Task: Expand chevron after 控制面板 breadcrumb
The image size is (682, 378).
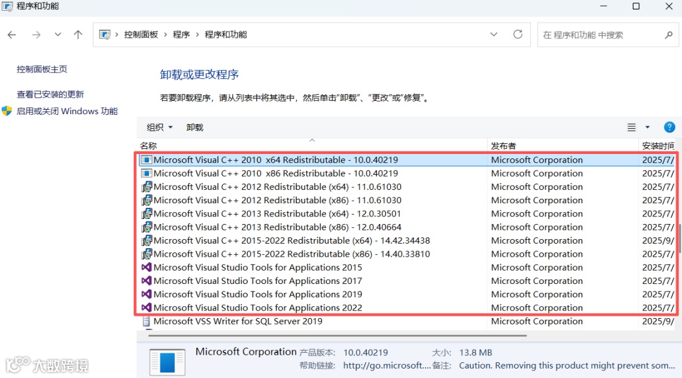Action: click(x=165, y=34)
